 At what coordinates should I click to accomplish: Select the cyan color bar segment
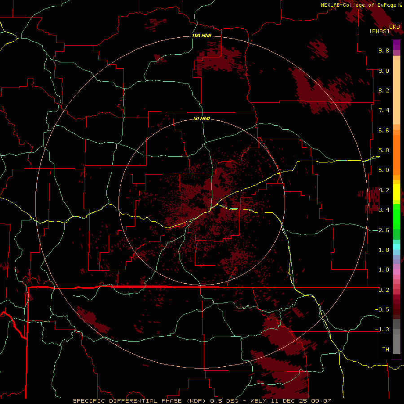pos(396,246)
